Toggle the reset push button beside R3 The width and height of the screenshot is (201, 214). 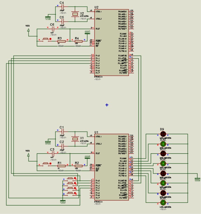tap(46, 40)
